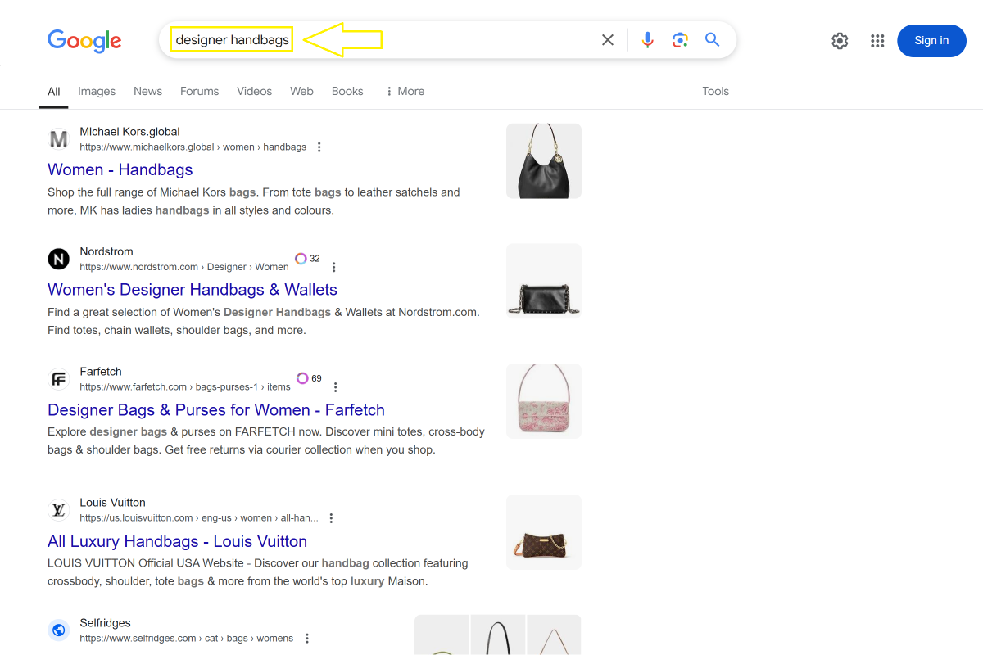
Task: Start voice search with microphone icon
Action: click(x=648, y=40)
